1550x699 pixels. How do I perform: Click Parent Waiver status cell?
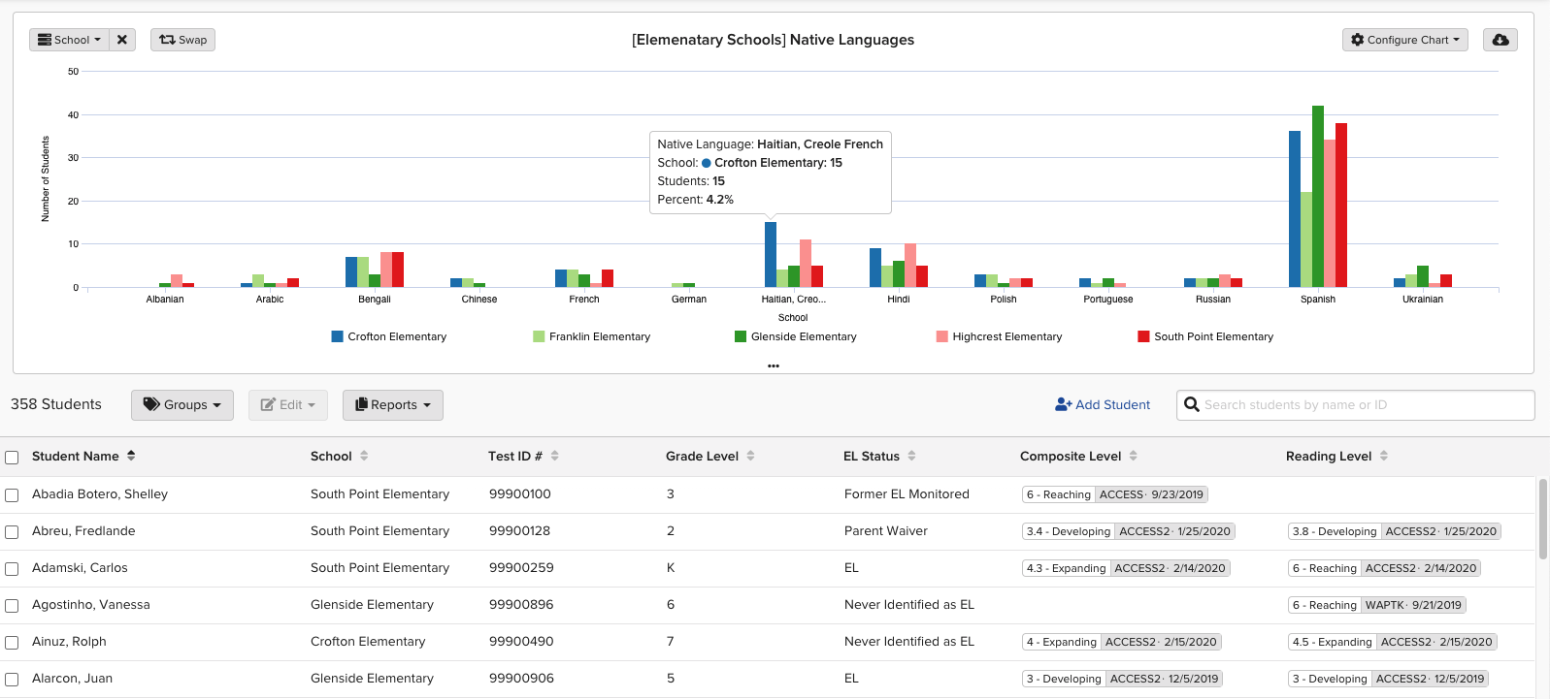(x=886, y=531)
